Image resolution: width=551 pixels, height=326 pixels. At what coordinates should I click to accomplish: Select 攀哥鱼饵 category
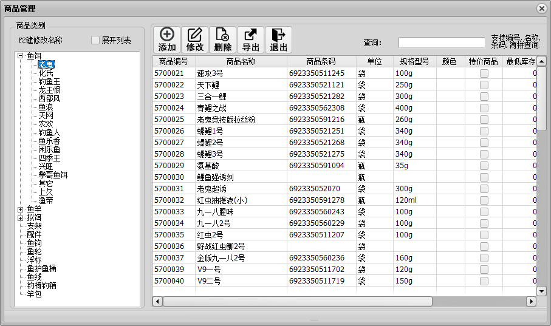tap(53, 175)
